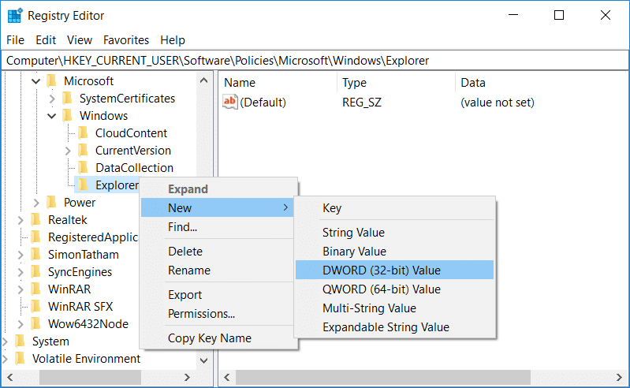Click the registry path address bar

coord(315,61)
